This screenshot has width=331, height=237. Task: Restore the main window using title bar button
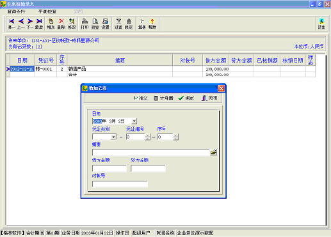(320, 4)
